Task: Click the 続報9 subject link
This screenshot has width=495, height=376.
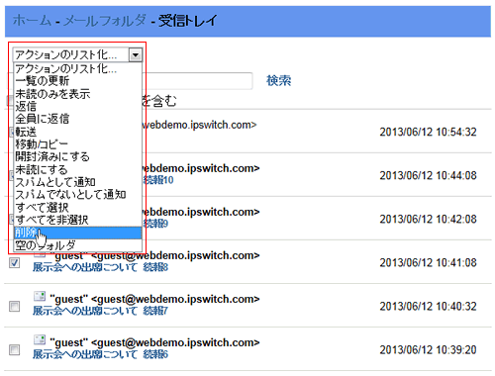Action: tap(155, 224)
